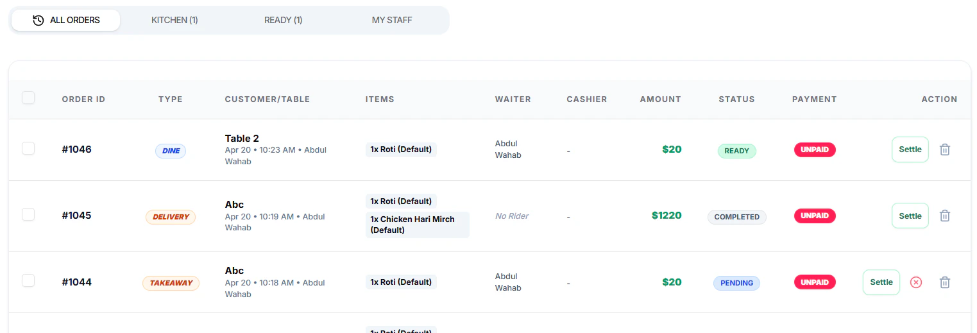Switch to the Kitchen (1) tab

[x=174, y=20]
